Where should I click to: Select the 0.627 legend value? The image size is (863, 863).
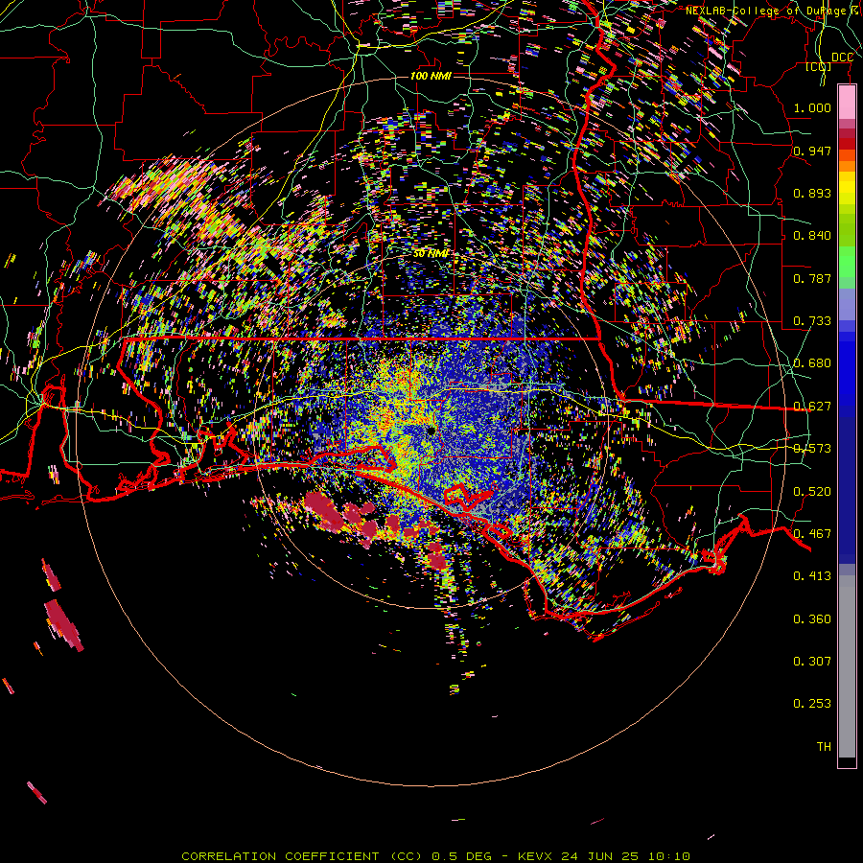tap(812, 407)
